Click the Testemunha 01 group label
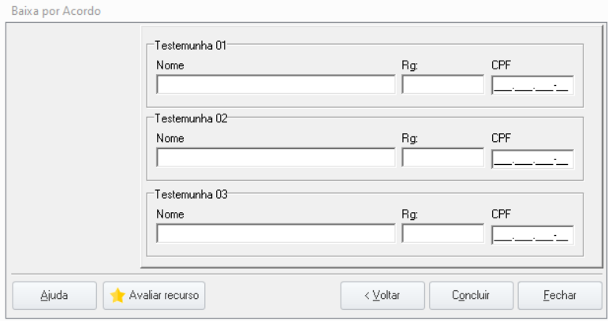Screen dimensions: 608x321 coord(190,46)
